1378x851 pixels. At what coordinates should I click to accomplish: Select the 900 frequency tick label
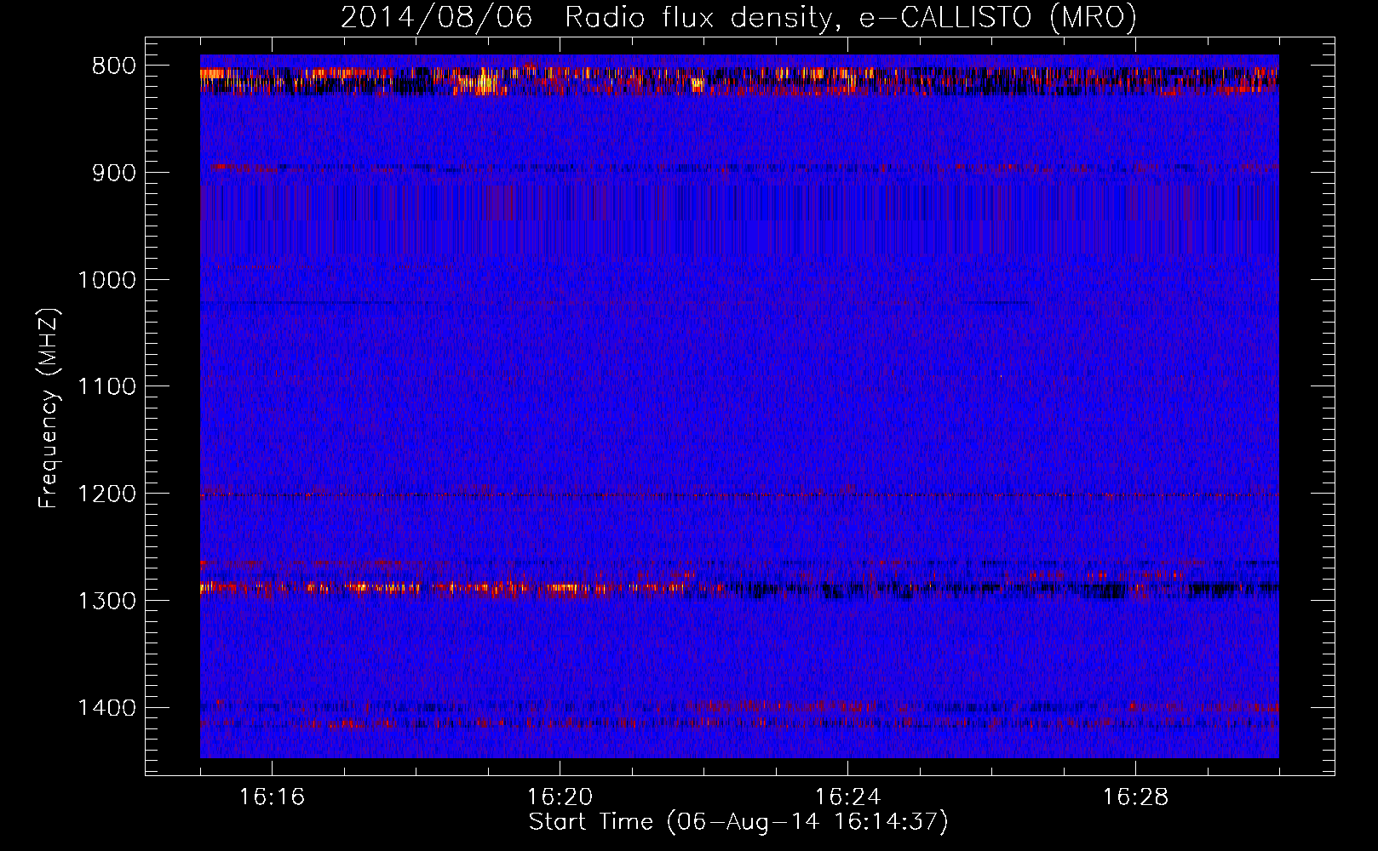click(x=114, y=173)
